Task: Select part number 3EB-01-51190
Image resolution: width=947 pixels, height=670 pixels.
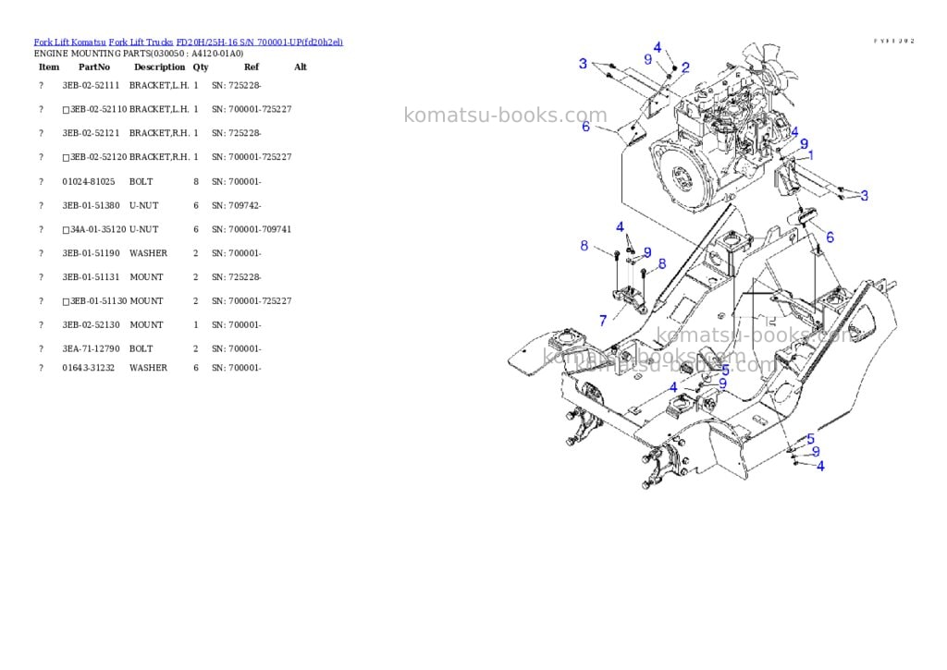Action: 91,253
